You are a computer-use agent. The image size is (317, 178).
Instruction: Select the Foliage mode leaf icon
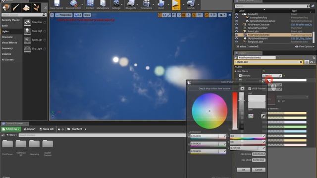coord(36,8)
